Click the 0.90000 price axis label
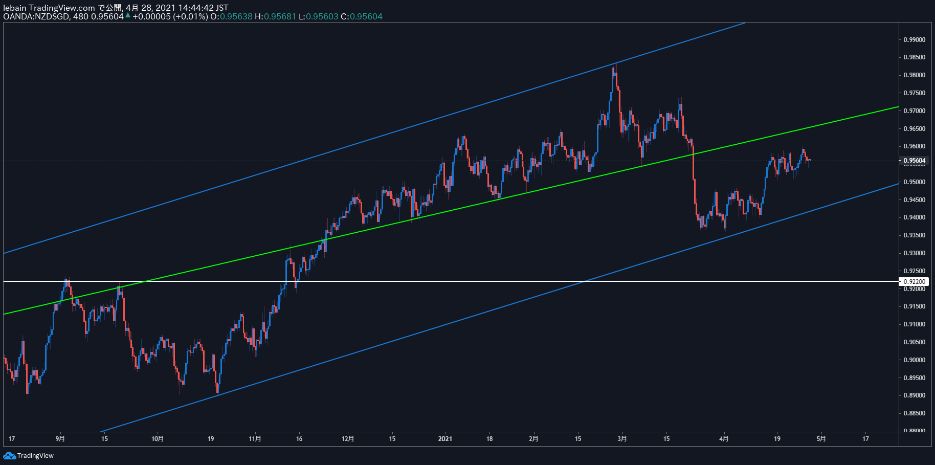This screenshot has width=935, height=465. tap(914, 360)
